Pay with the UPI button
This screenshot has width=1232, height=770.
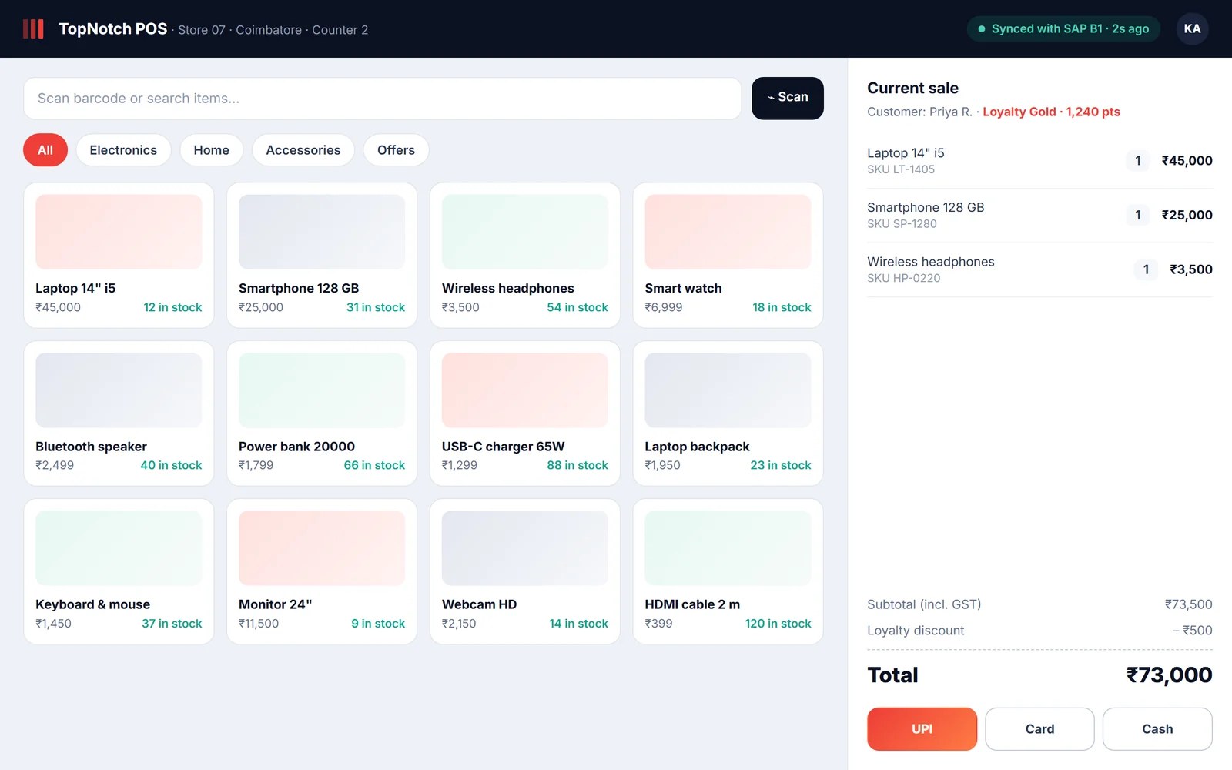point(922,729)
